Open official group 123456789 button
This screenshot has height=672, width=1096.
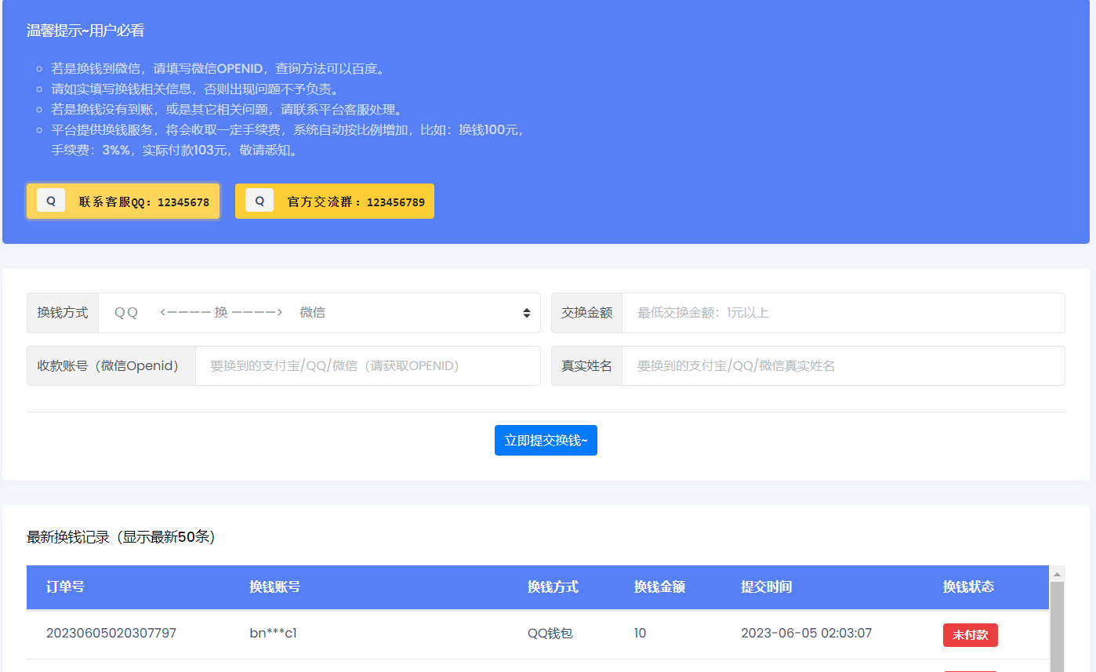click(335, 202)
